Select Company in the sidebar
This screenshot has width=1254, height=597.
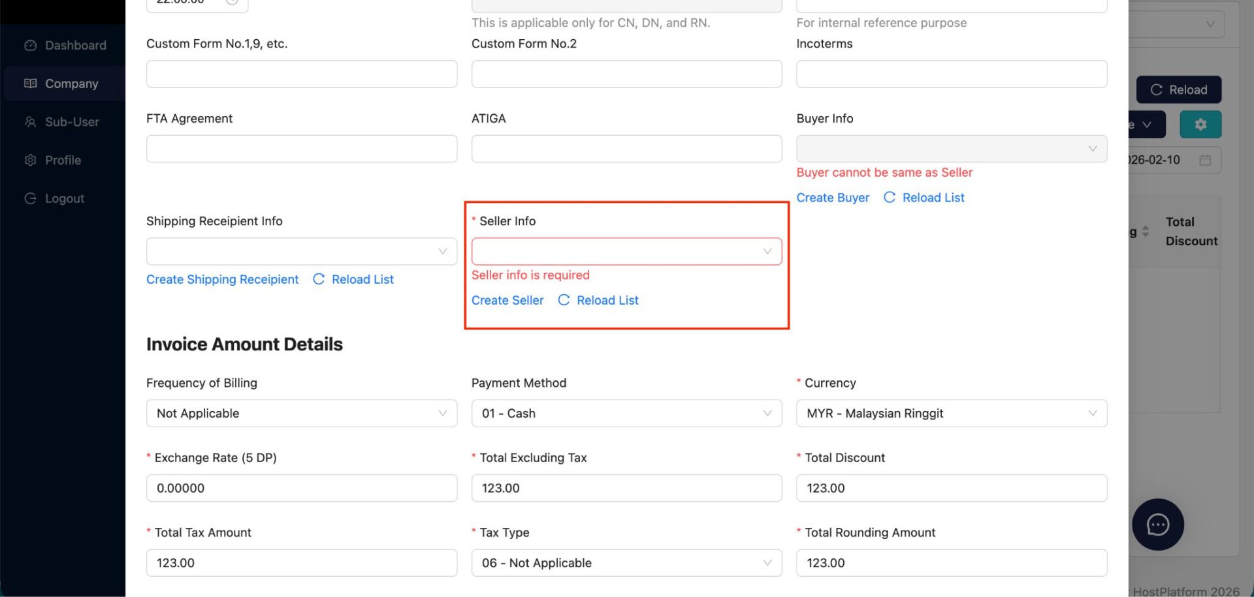(65, 84)
